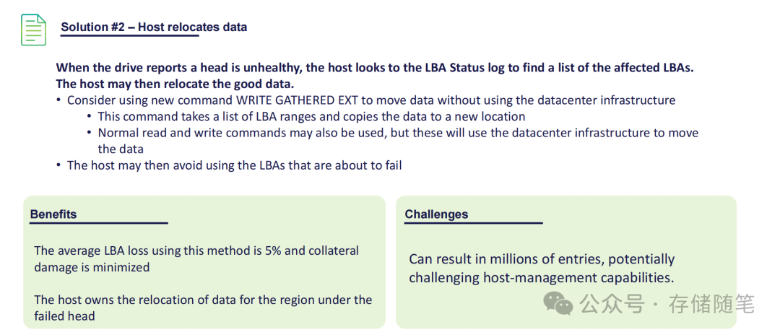The width and height of the screenshot is (780, 335).
Task: Click the "存储随笔" account name
Action: click(x=711, y=304)
